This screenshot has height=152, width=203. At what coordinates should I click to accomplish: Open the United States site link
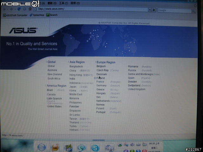pyautogui.click(x=54, y=106)
